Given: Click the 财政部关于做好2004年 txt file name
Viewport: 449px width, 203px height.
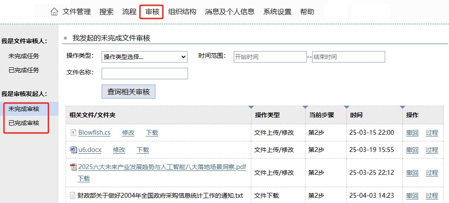Looking at the screenshot, I should pyautogui.click(x=160, y=196).
